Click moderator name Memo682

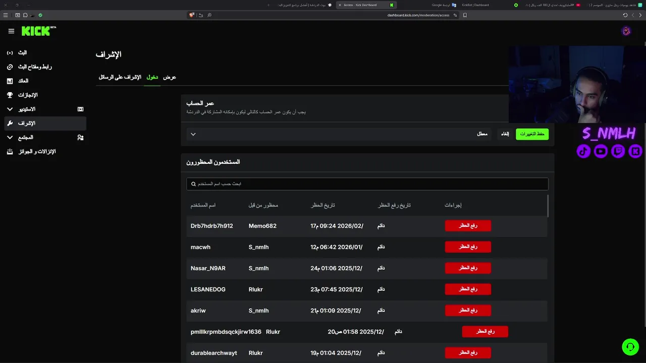(262, 226)
